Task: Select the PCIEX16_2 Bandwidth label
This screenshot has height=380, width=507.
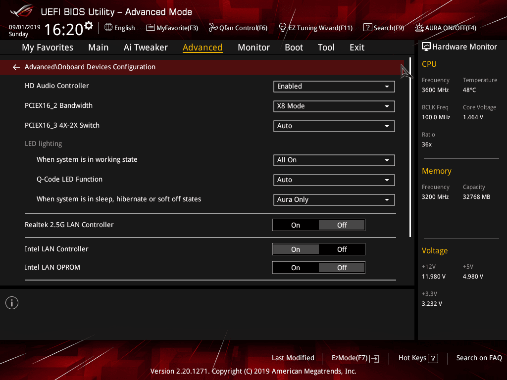Action: point(58,106)
